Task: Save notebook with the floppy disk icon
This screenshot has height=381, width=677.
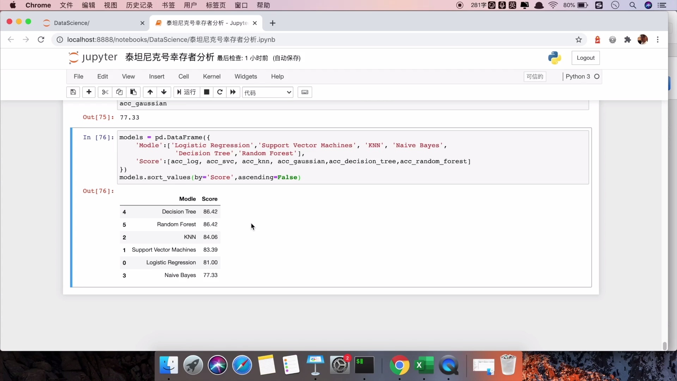Action: pos(73,92)
